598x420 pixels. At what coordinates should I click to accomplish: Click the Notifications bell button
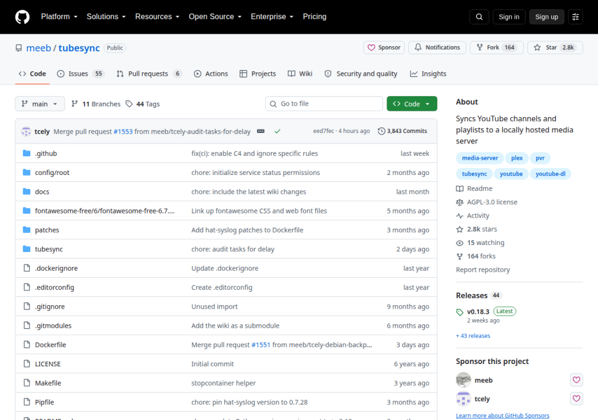pyautogui.click(x=437, y=48)
